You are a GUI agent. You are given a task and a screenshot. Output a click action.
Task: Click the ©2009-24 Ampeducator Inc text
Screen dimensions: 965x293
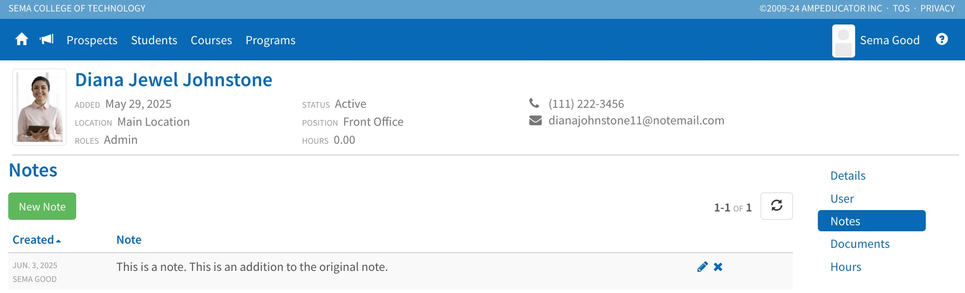point(821,8)
